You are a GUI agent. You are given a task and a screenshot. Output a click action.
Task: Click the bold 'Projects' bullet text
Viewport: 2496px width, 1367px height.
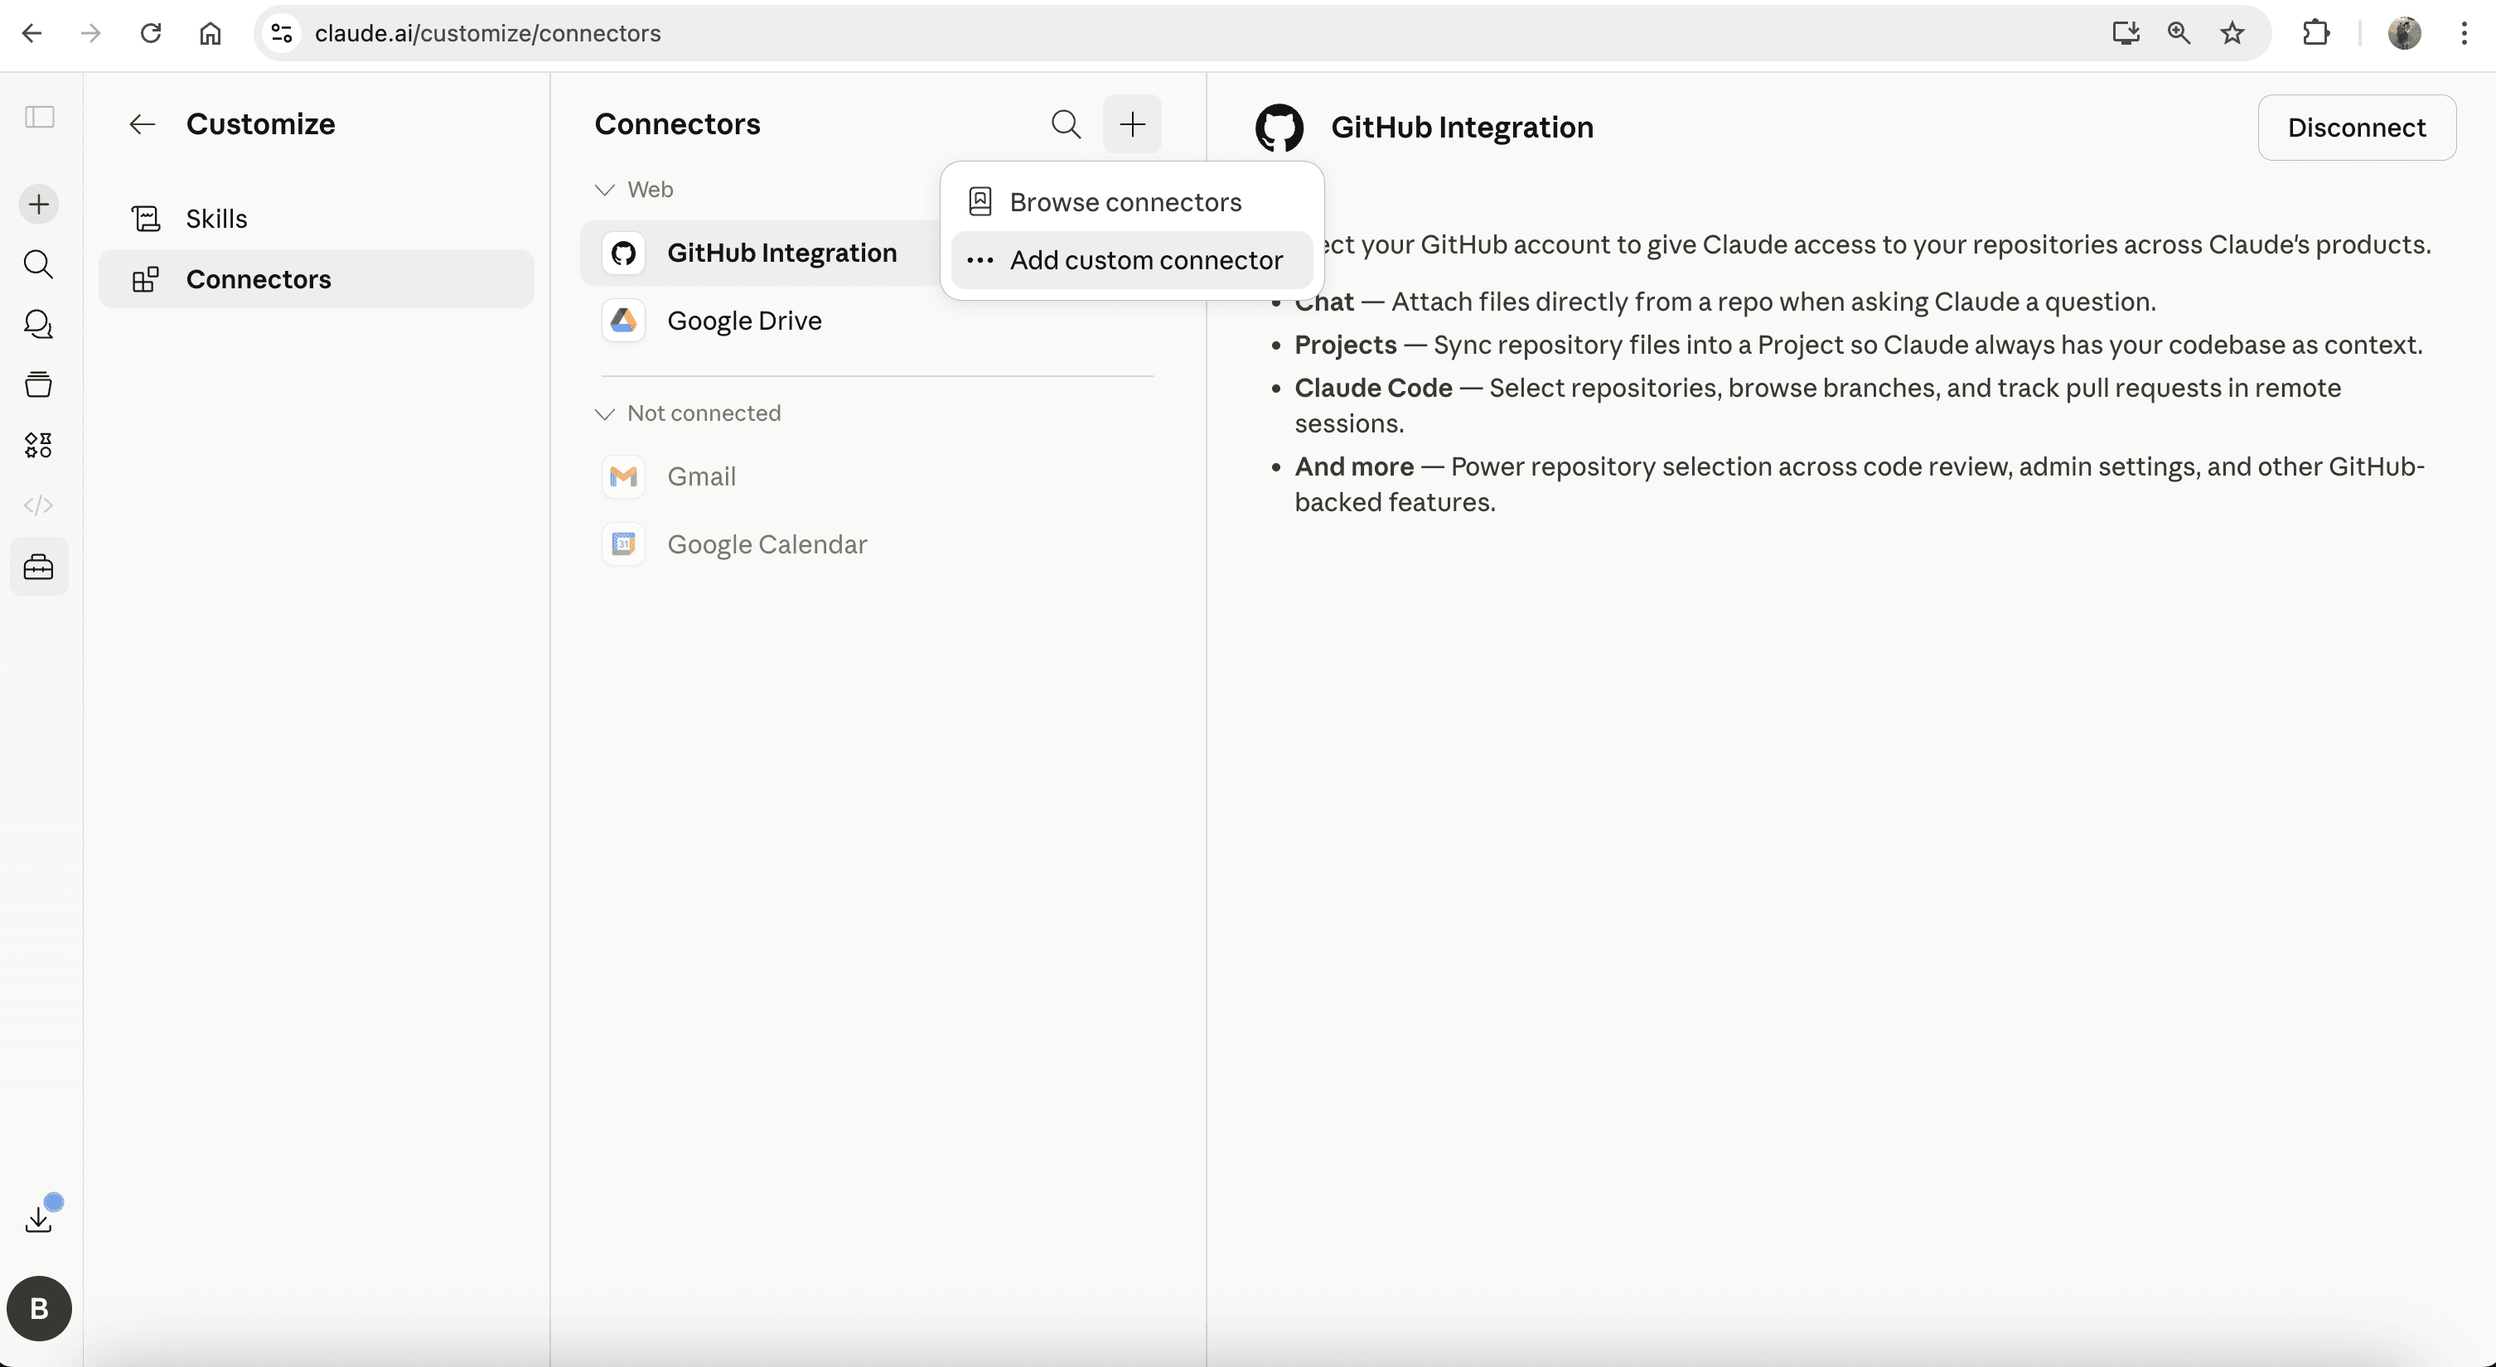pyautogui.click(x=1346, y=345)
